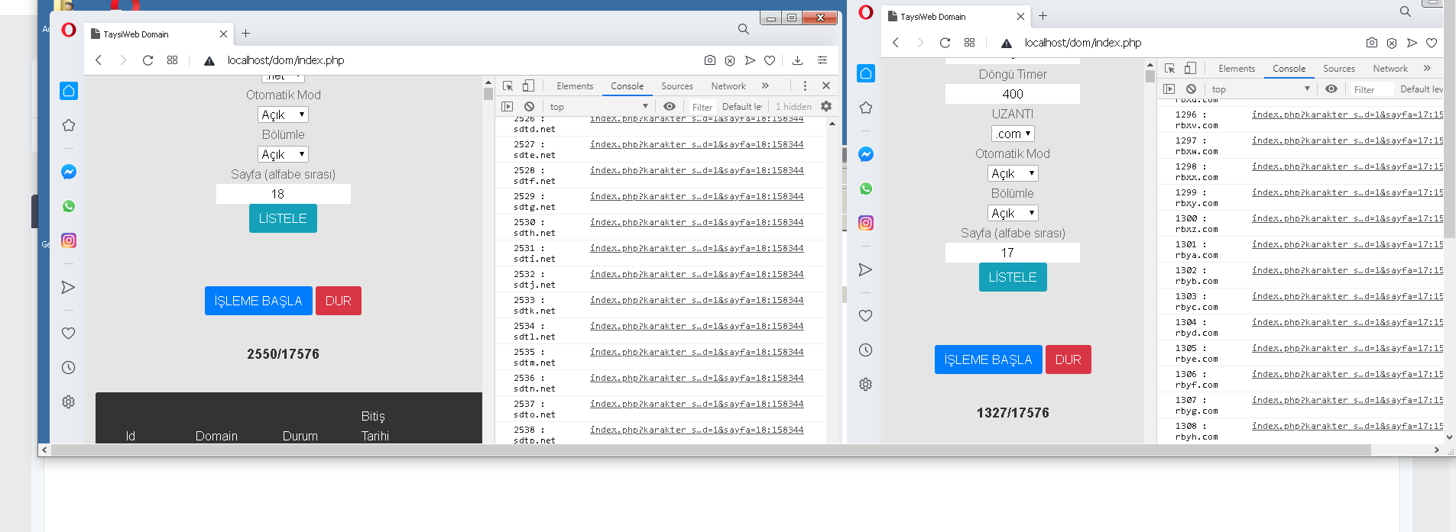This screenshot has height=532, width=1456.
Task: Clear console in right DevTools
Action: coord(1191,89)
